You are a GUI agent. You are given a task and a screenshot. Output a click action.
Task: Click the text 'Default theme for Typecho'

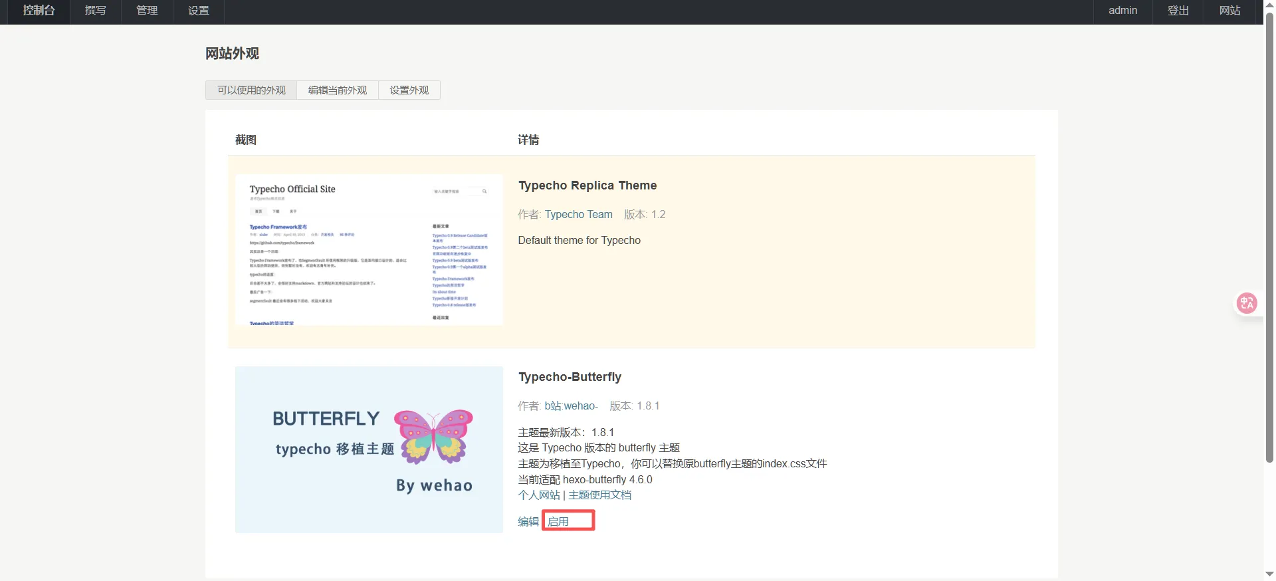point(580,241)
